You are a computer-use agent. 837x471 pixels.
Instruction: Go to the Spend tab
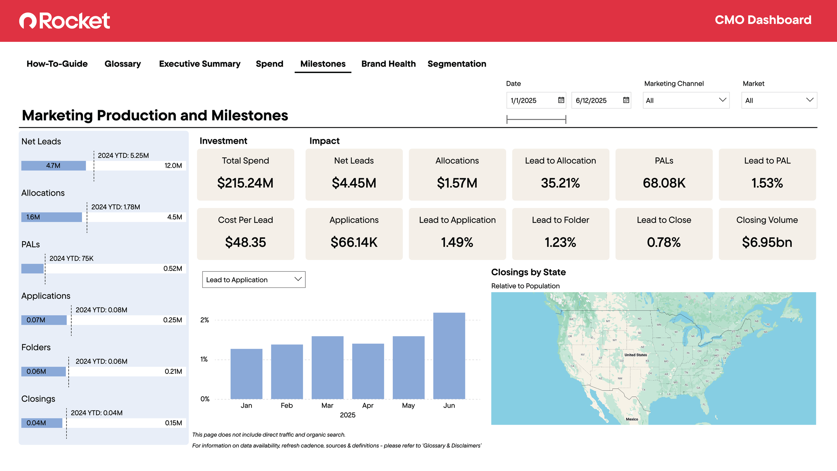pos(269,64)
